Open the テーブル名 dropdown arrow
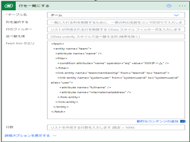 pos(176,15)
